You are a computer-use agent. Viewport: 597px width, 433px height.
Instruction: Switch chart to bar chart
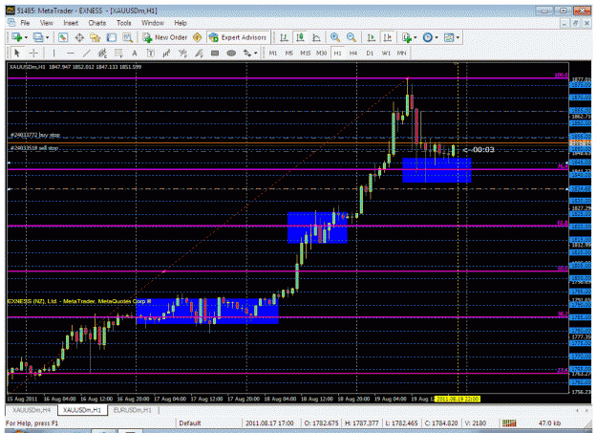click(x=284, y=37)
